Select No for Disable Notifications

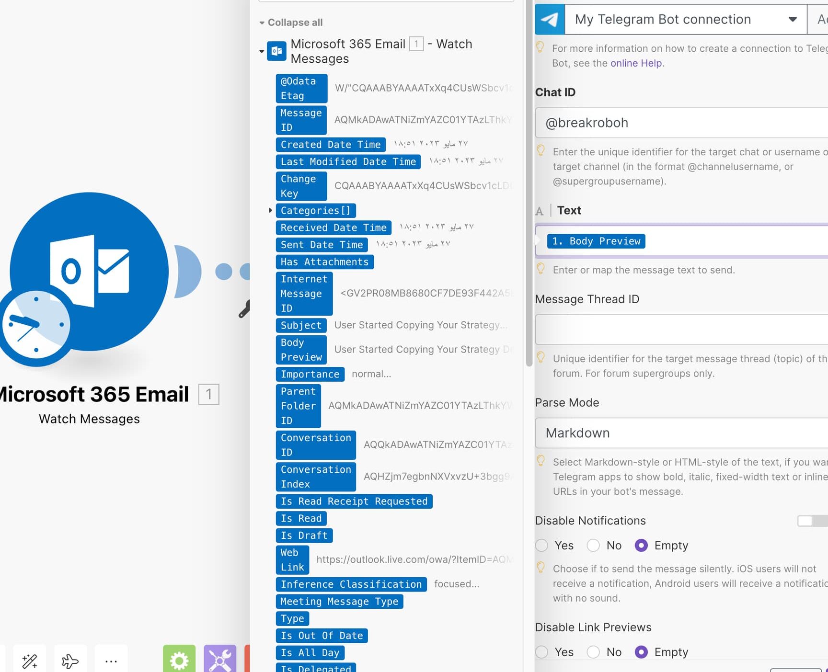click(x=593, y=545)
